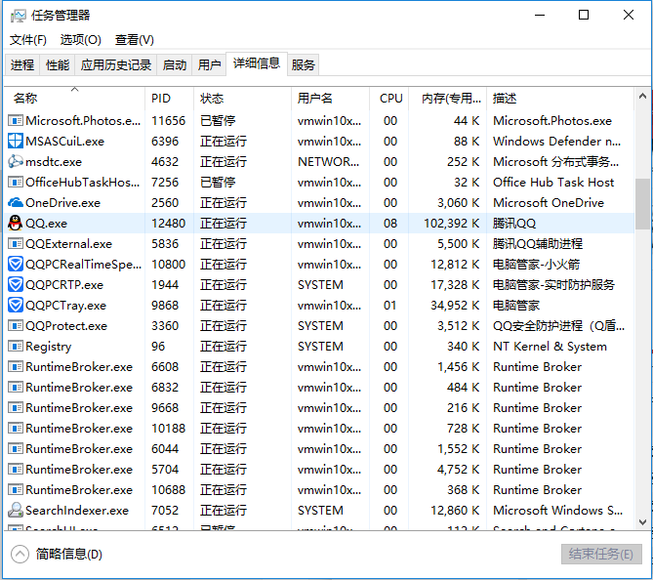The image size is (653, 580).
Task: Click description Microsoft OneDrive
Action: (x=549, y=203)
